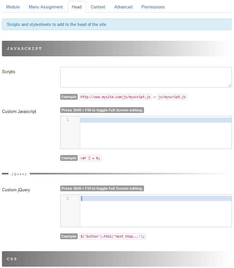234x268 pixels.
Task: Click line number 1 in jQuery editor gutter
Action: [68, 198]
